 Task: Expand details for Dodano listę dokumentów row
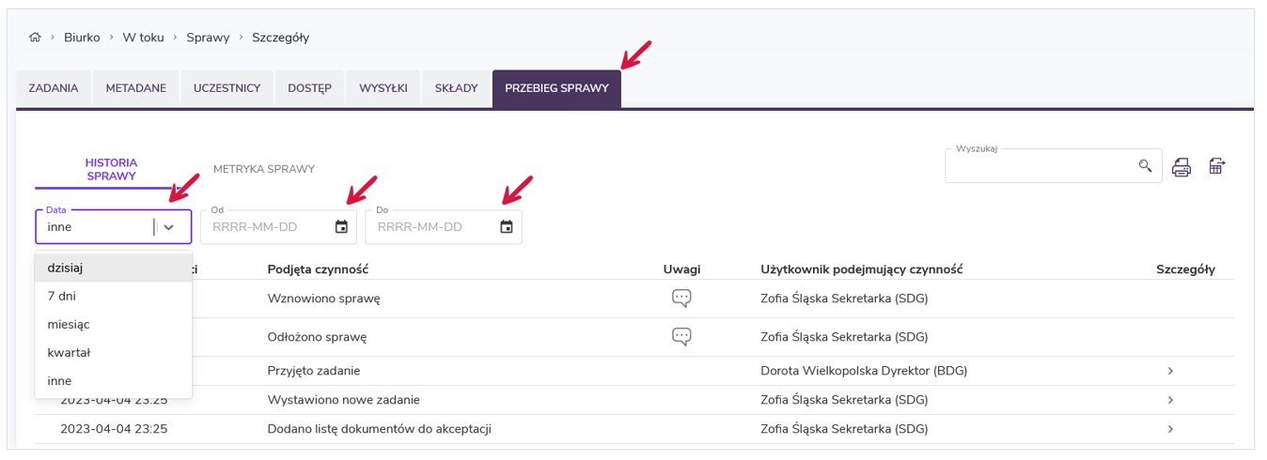pos(1170,429)
